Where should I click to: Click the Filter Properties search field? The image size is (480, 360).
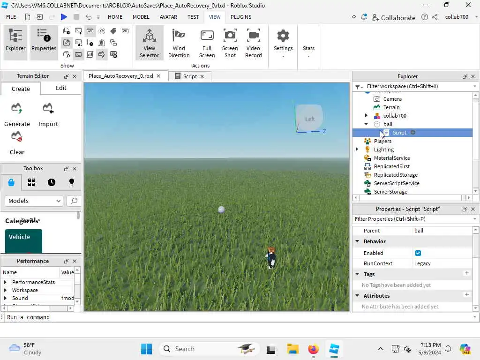[413, 219]
